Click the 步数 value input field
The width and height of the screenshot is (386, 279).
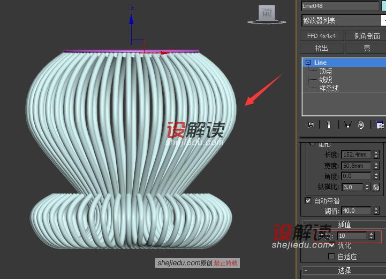coord(351,236)
